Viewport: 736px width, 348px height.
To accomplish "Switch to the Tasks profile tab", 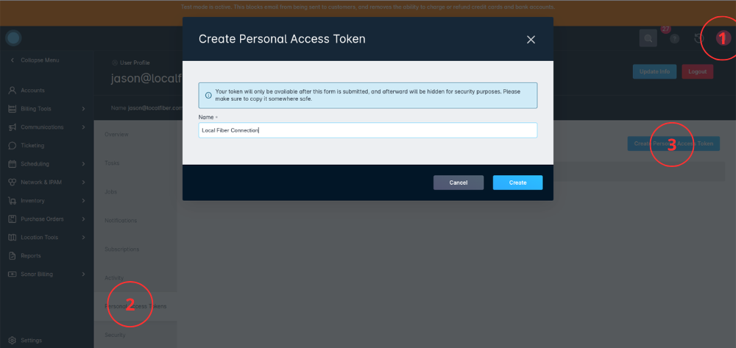I will [135, 163].
